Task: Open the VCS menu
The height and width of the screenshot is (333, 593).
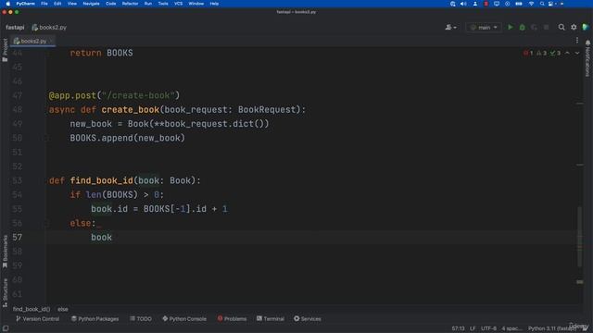Action: click(x=178, y=4)
